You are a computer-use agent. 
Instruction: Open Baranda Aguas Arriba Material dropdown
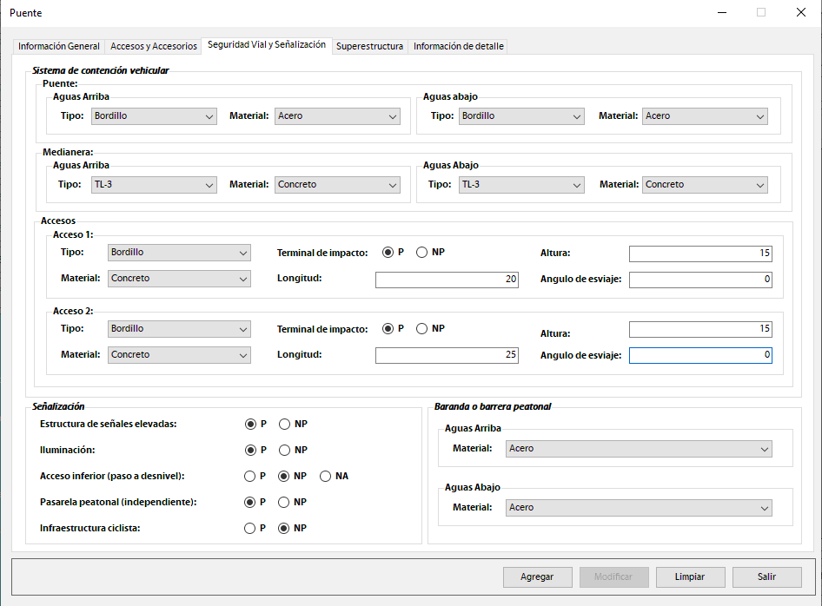639,449
